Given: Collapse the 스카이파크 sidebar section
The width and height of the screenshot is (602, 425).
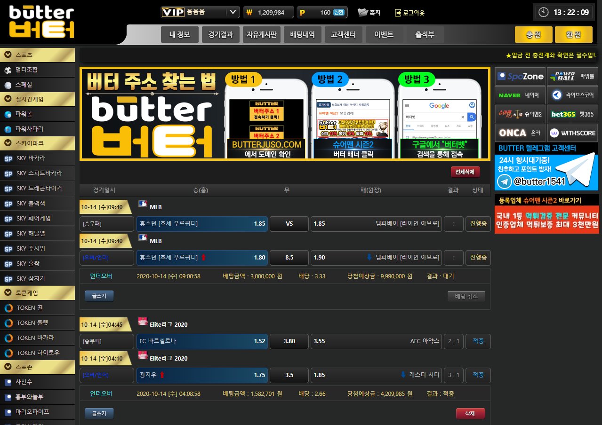Looking at the screenshot, I should [x=8, y=142].
